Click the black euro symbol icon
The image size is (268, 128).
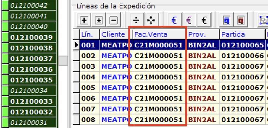204,20
